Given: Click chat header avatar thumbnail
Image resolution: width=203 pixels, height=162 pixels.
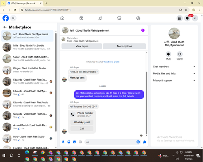Looking at the screenshot, I should point(65,30).
